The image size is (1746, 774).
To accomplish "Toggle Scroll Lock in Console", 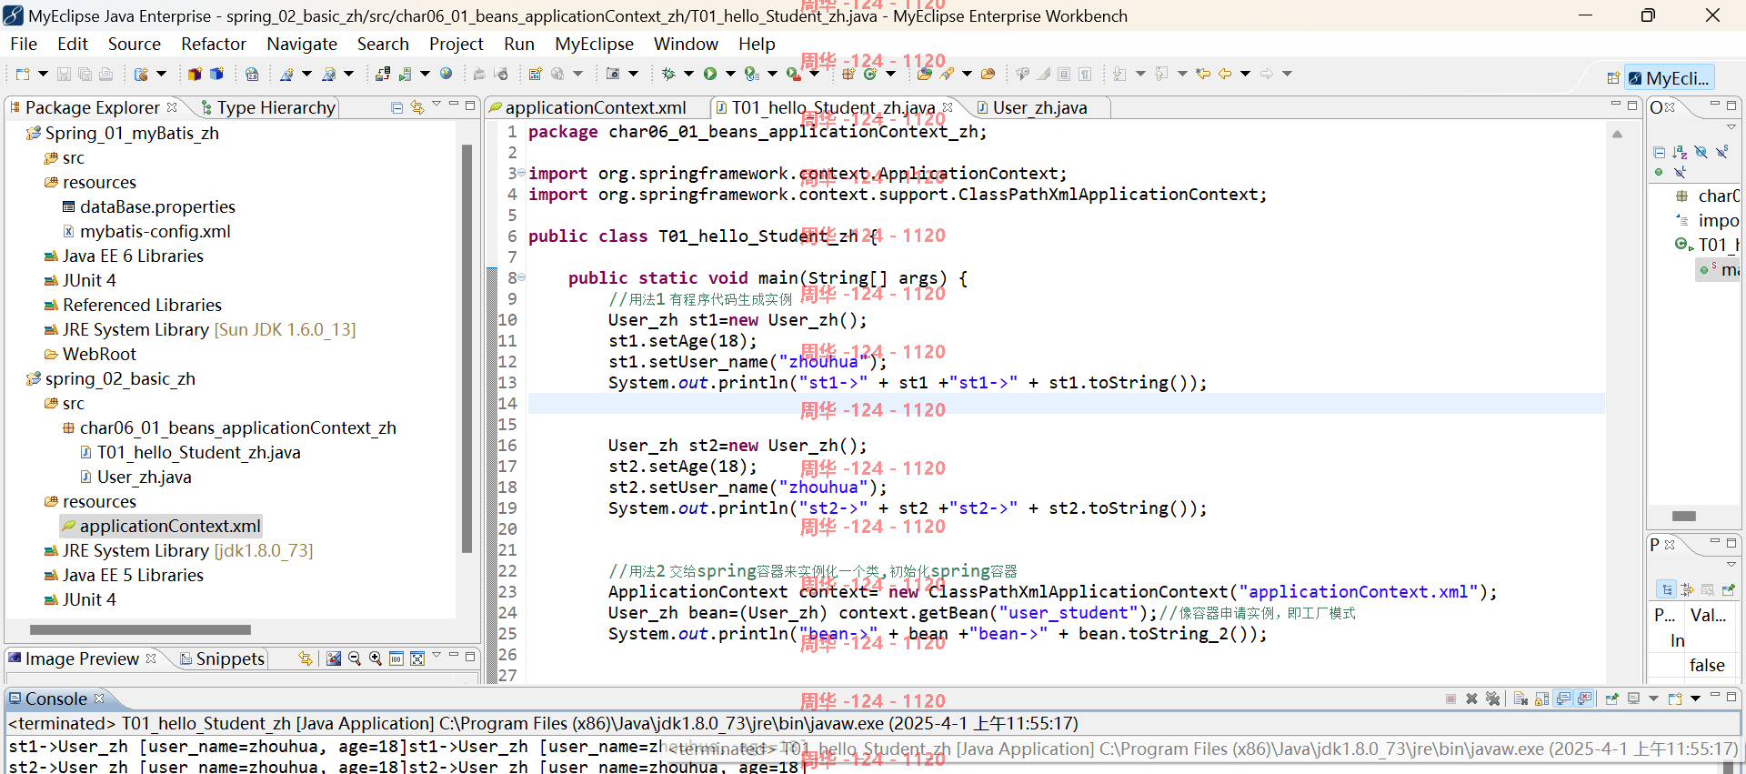I will (1541, 699).
